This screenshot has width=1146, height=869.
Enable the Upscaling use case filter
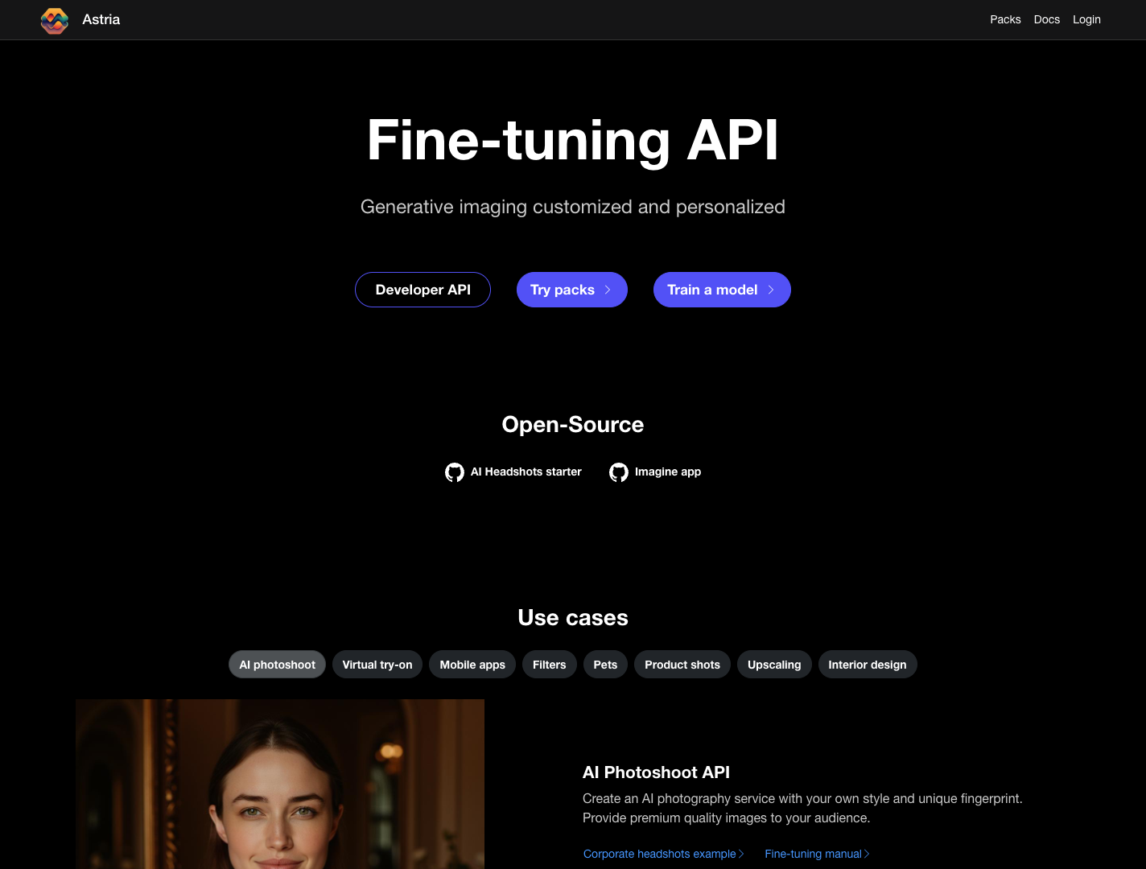(774, 665)
